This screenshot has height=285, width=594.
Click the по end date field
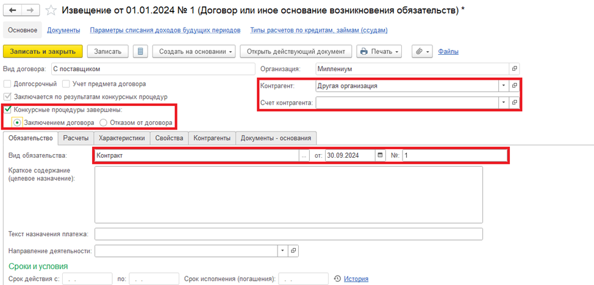click(x=154, y=279)
